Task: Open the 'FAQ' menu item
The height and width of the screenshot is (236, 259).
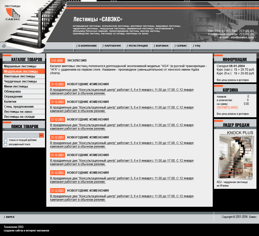Action: click(x=197, y=46)
